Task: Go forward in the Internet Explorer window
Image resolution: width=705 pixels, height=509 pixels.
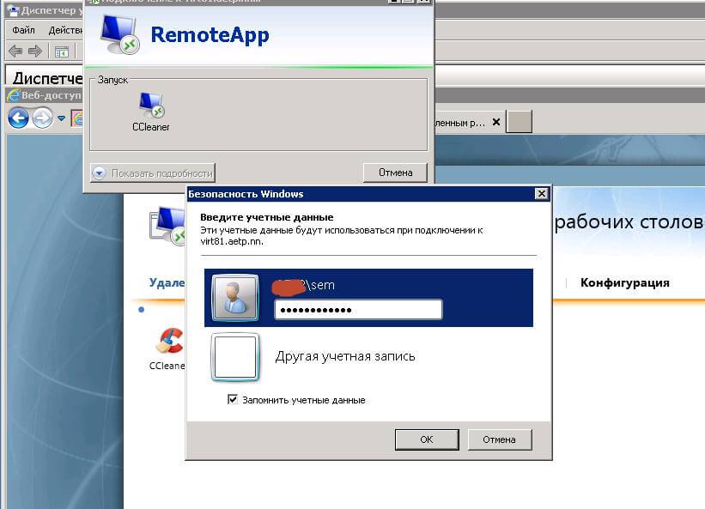Action: tap(43, 118)
